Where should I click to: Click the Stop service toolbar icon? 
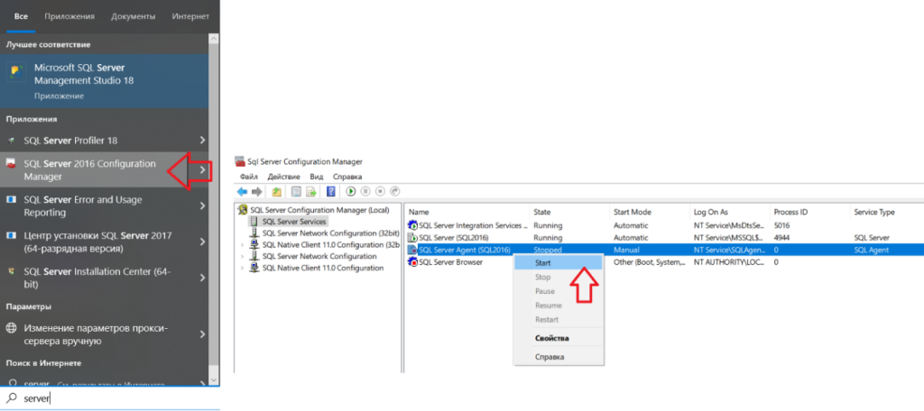tap(380, 191)
